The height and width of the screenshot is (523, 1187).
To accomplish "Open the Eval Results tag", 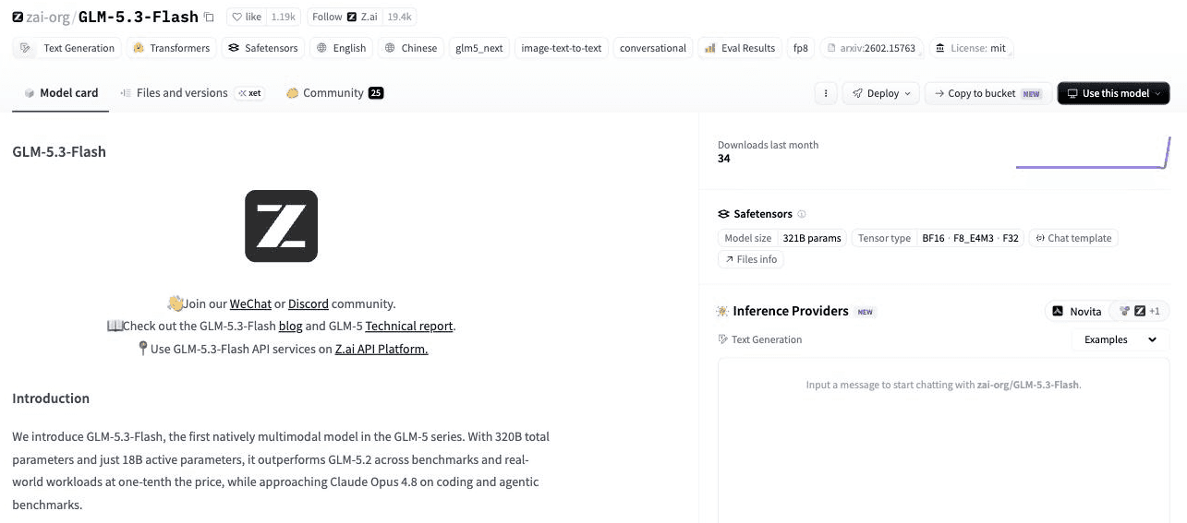I will 739,48.
